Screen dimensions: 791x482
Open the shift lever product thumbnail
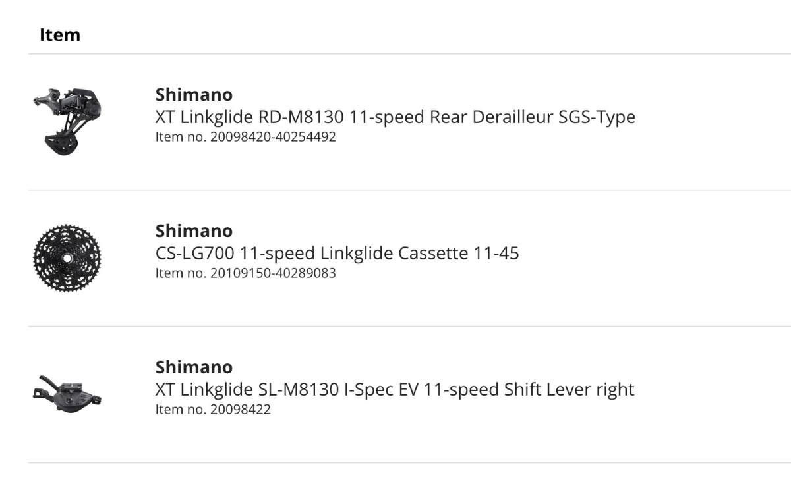(67, 393)
